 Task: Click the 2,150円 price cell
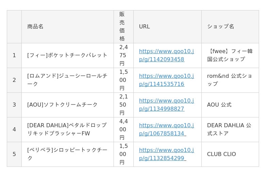(x=123, y=105)
